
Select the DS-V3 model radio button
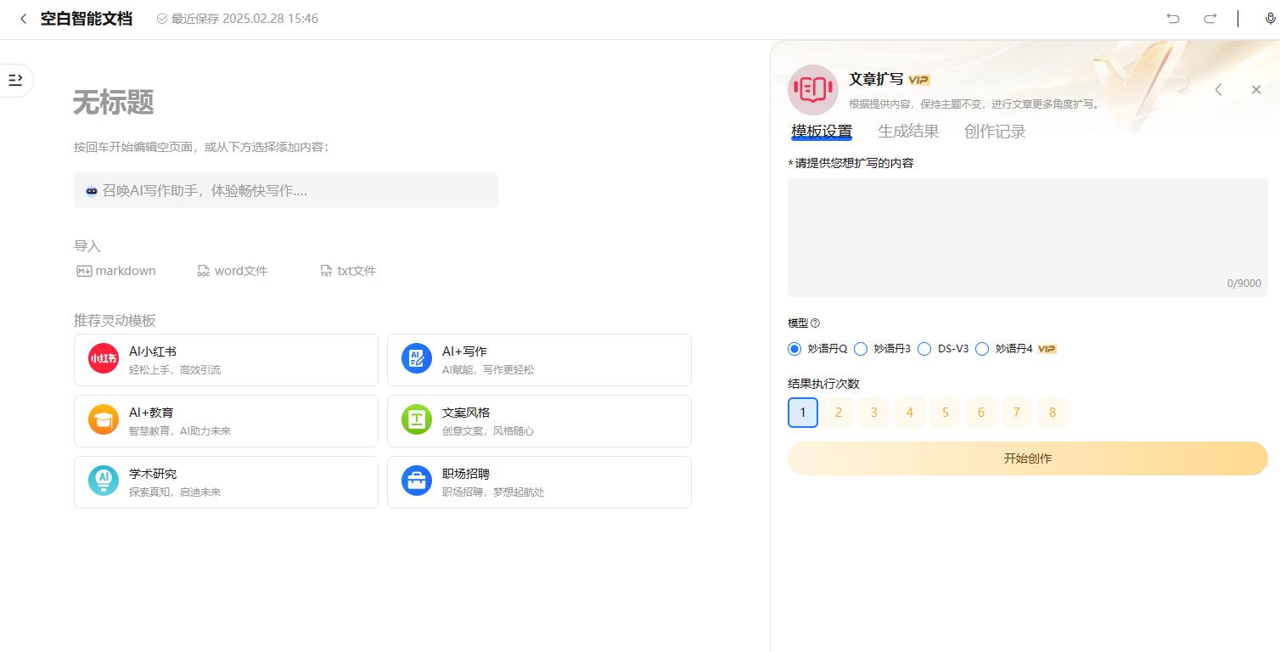pos(925,349)
